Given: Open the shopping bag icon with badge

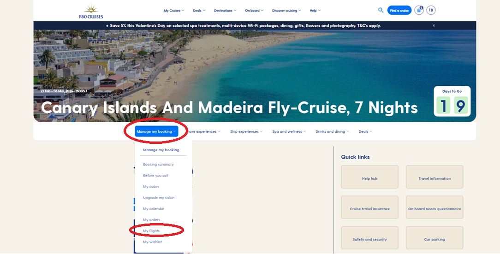Looking at the screenshot, I should (419, 10).
